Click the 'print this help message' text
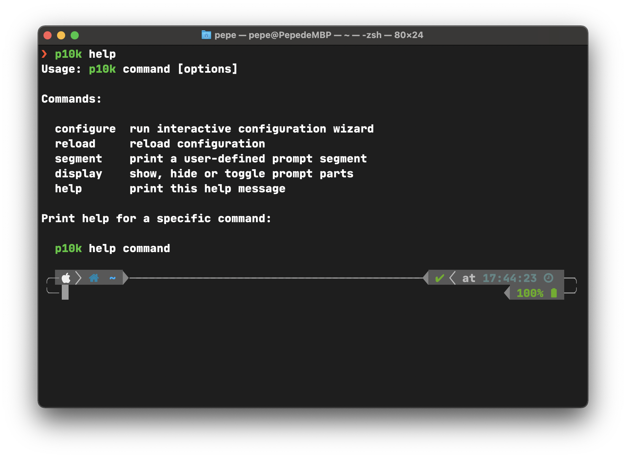The height and width of the screenshot is (458, 626). tap(207, 189)
